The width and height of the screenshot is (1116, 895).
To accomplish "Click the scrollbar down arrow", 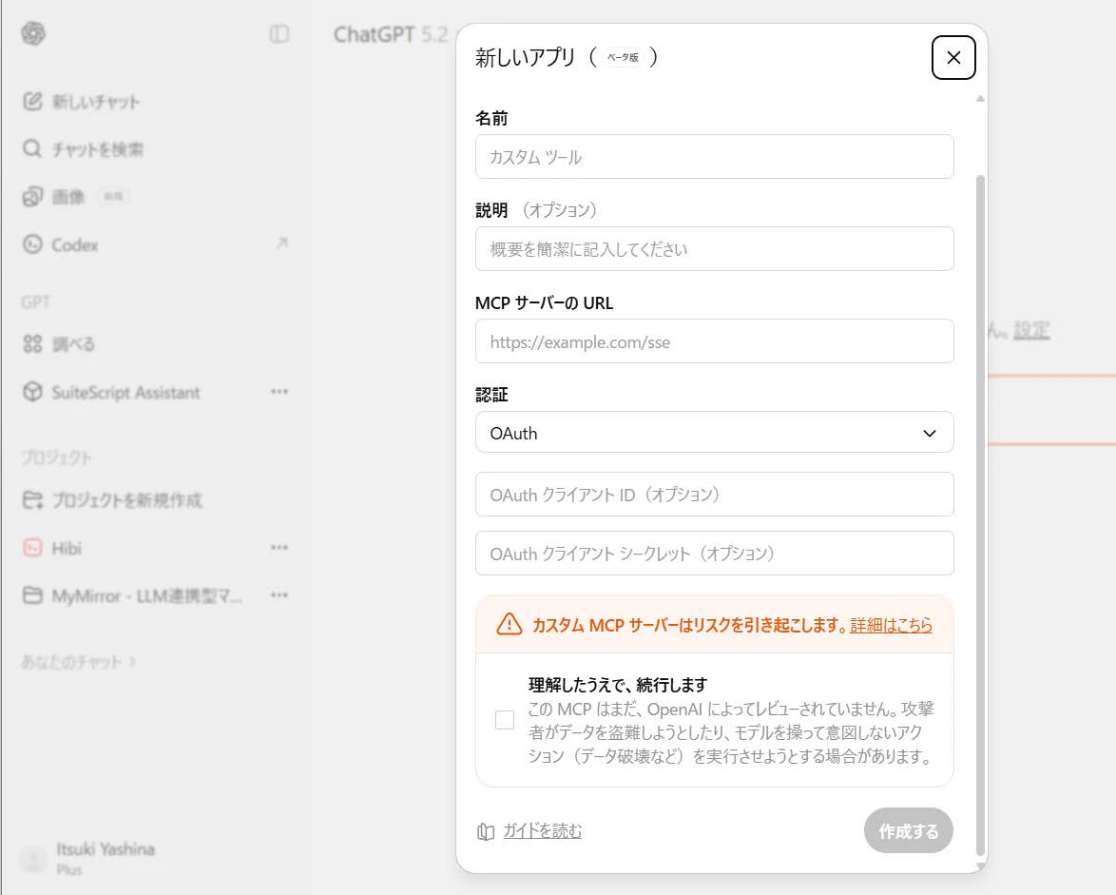I will click(x=980, y=866).
